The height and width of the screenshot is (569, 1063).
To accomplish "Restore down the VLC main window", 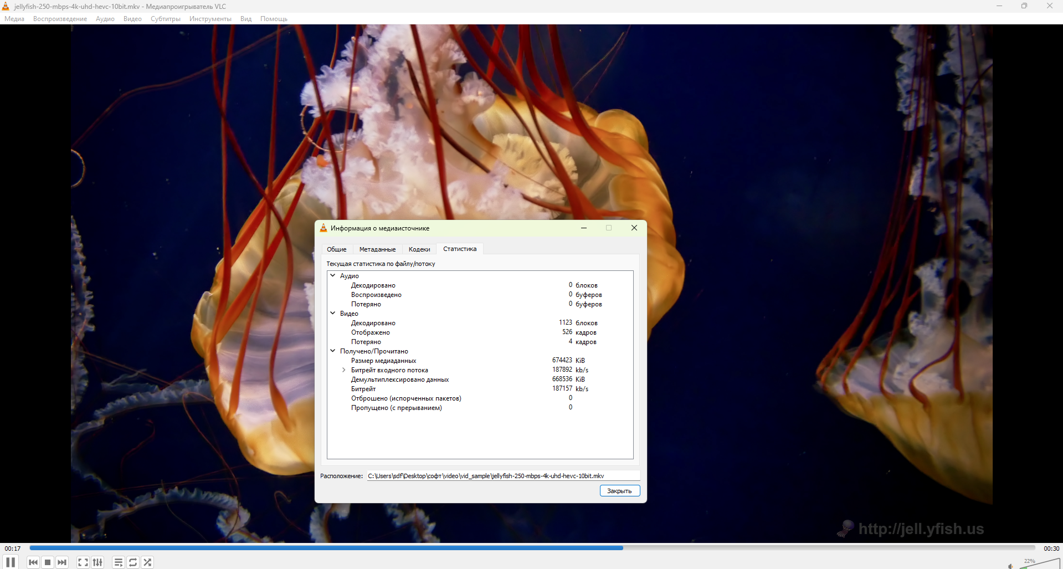I will (x=1024, y=6).
